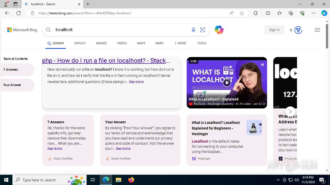This screenshot has height=185, width=330.
Task: Close the localhost - Search tab
Action: pyautogui.click(x=79, y=4)
